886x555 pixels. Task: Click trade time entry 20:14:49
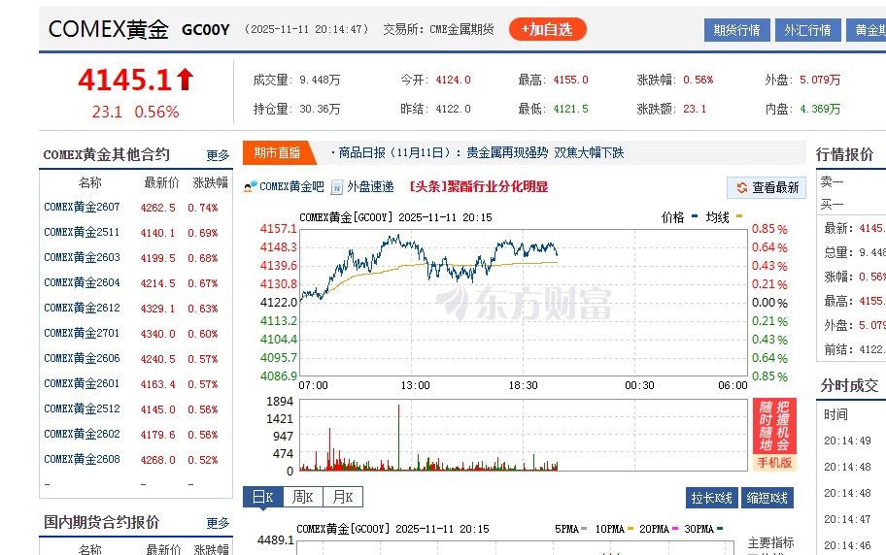[847, 441]
